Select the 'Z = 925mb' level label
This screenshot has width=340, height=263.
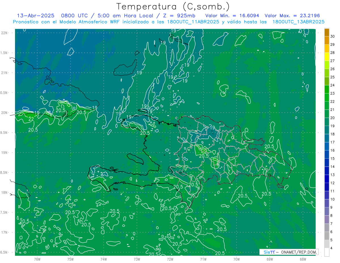[x=179, y=16]
